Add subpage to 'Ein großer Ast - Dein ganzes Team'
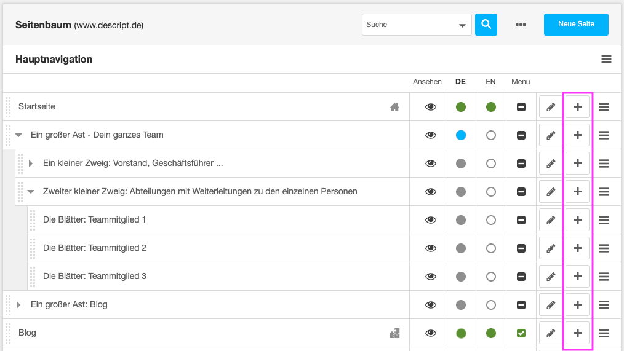The height and width of the screenshot is (351, 624). pyautogui.click(x=577, y=135)
